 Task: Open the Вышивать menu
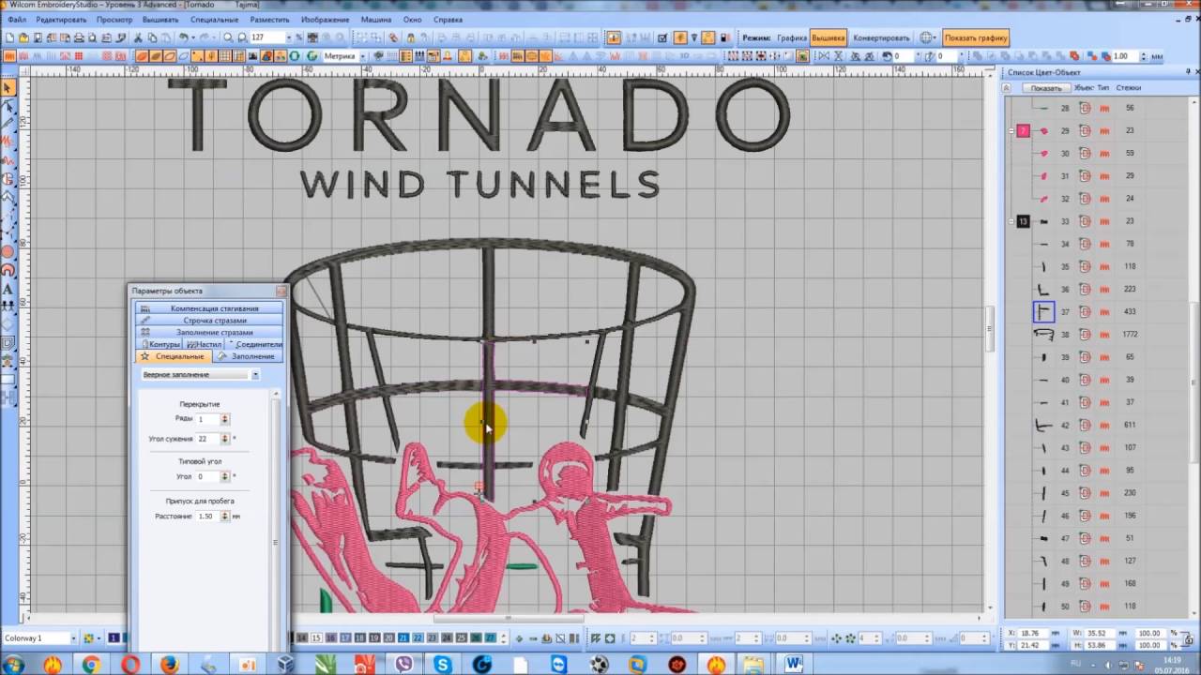click(160, 20)
